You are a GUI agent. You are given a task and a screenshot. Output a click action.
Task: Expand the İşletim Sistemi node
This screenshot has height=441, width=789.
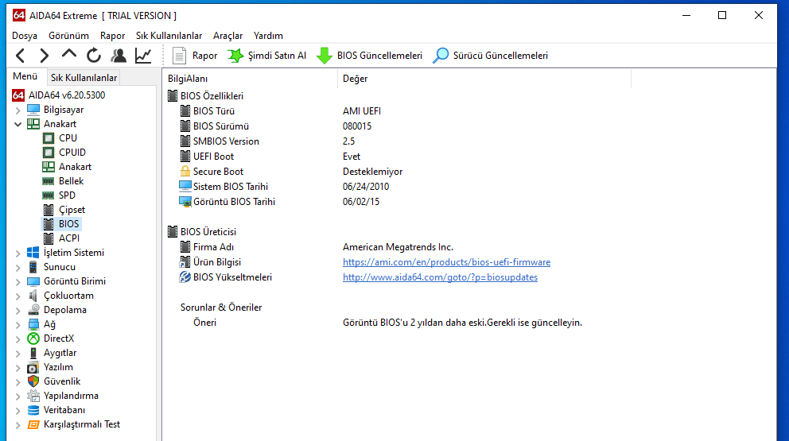tap(18, 253)
